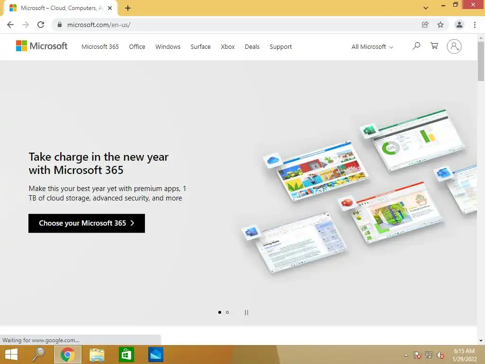This screenshot has height=364, width=485.
Task: Click the hero headline about Microsoft 365
Action: click(99, 164)
